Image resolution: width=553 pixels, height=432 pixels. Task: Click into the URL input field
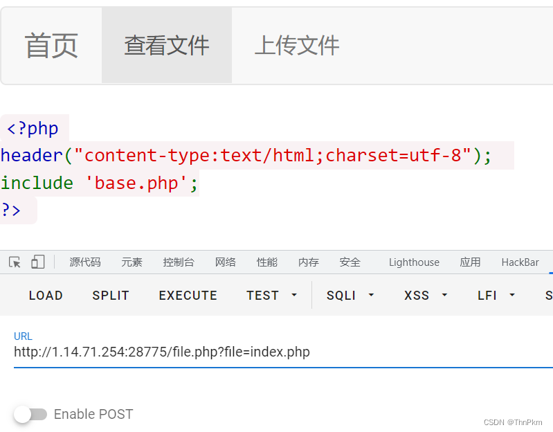pos(277,352)
